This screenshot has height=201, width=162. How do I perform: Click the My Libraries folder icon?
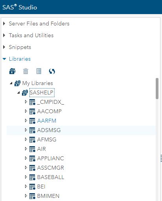(x=17, y=83)
